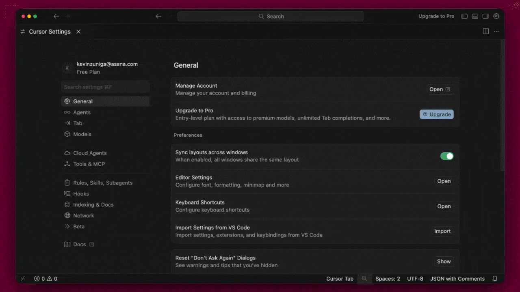Click the Free Plan label
Image resolution: width=520 pixels, height=292 pixels.
point(88,72)
